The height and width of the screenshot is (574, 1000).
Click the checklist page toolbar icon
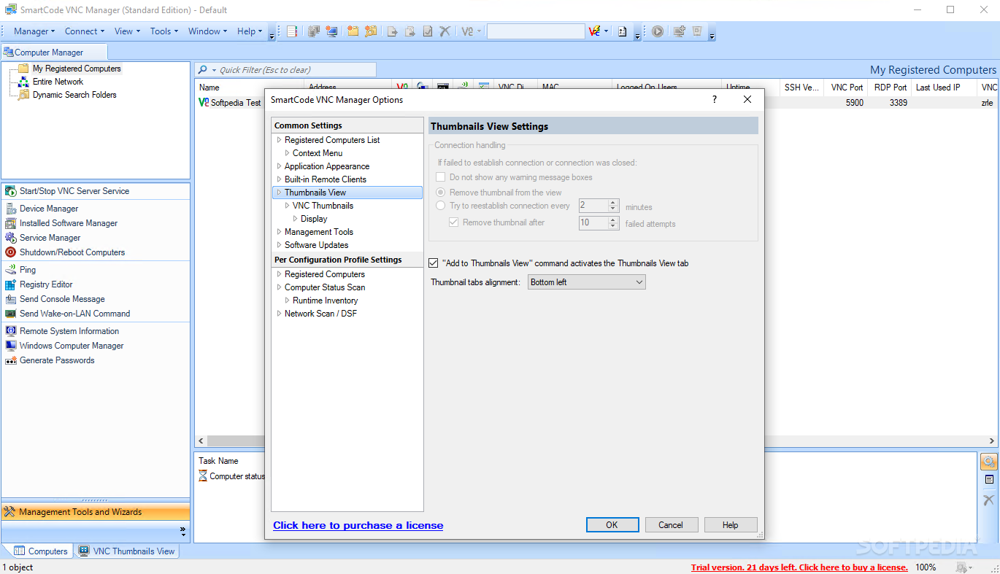622,31
